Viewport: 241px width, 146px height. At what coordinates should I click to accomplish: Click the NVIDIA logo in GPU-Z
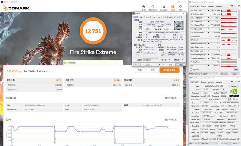234,93
